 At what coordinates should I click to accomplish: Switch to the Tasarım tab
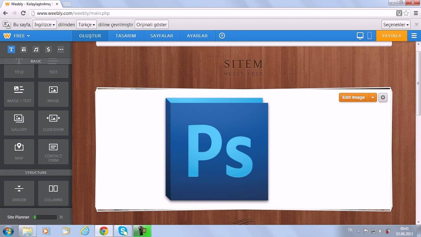pos(126,36)
